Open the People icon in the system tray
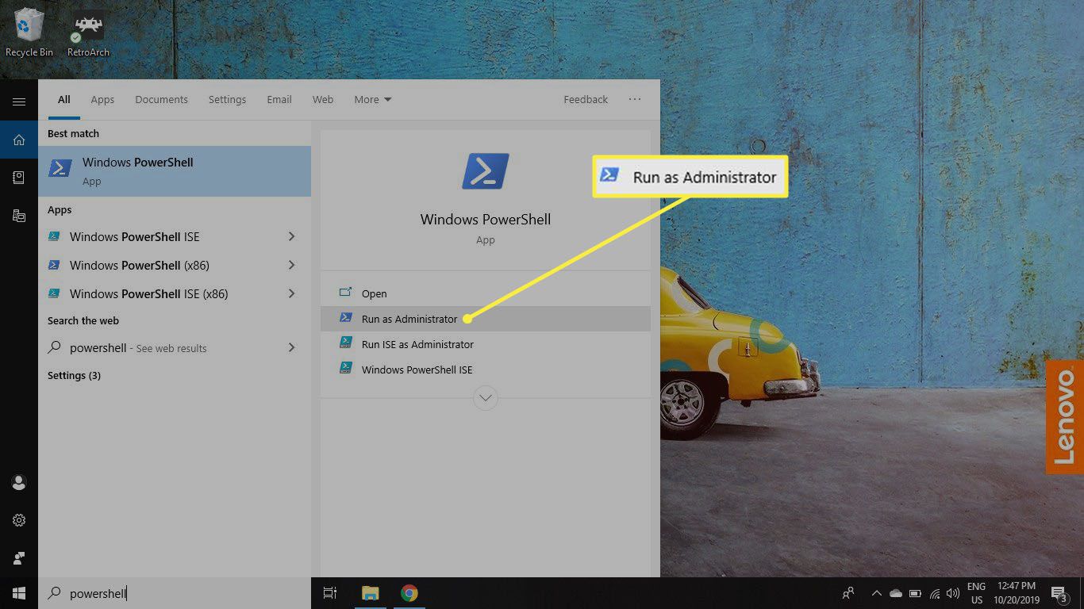 [x=849, y=593]
